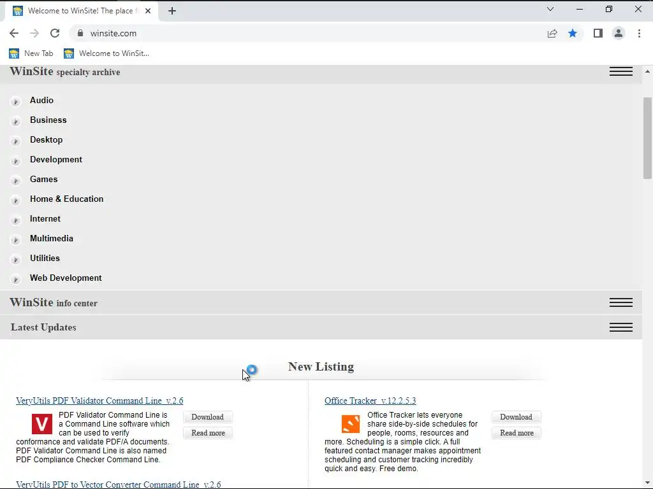Open the Utilities category
The height and width of the screenshot is (489, 653).
45,259
